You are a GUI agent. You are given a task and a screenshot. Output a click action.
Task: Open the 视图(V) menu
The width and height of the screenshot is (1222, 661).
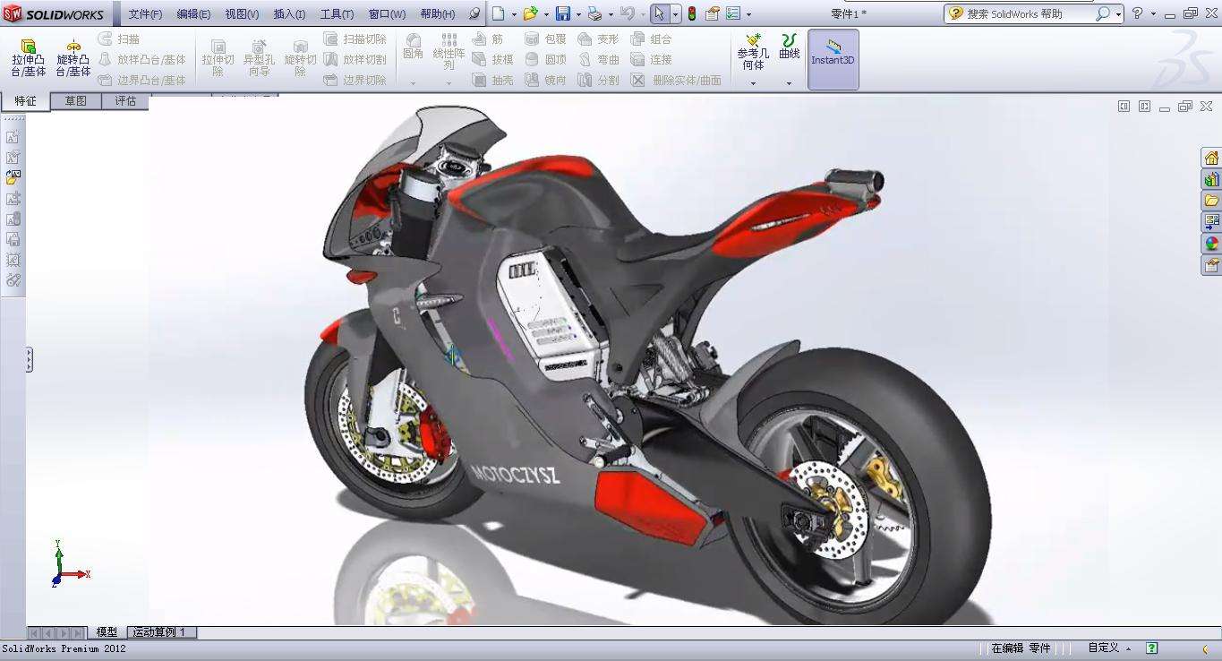[x=242, y=14]
